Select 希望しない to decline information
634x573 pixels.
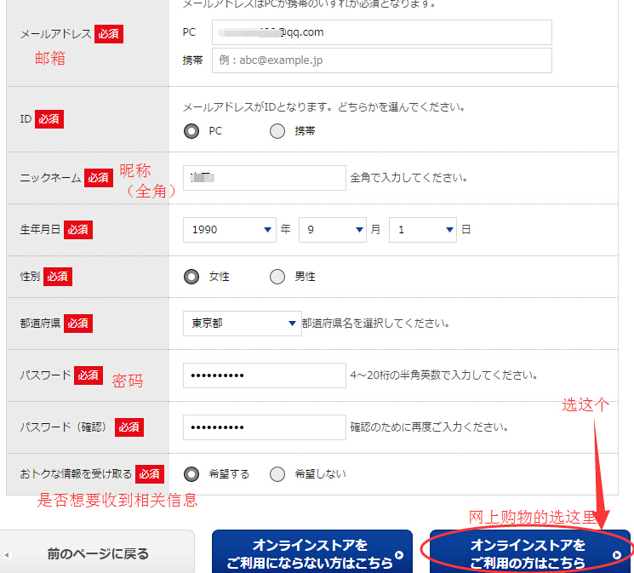tap(277, 474)
